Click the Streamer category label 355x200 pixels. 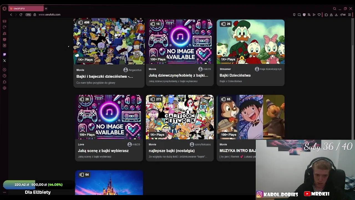pos(225,69)
